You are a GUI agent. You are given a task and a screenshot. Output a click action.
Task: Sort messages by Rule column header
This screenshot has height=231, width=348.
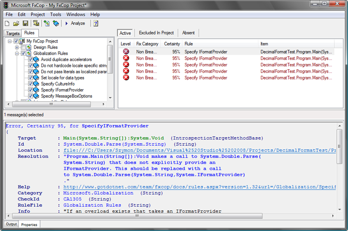pos(220,44)
